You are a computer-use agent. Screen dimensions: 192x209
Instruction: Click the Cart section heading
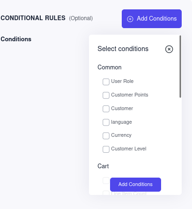point(103,166)
